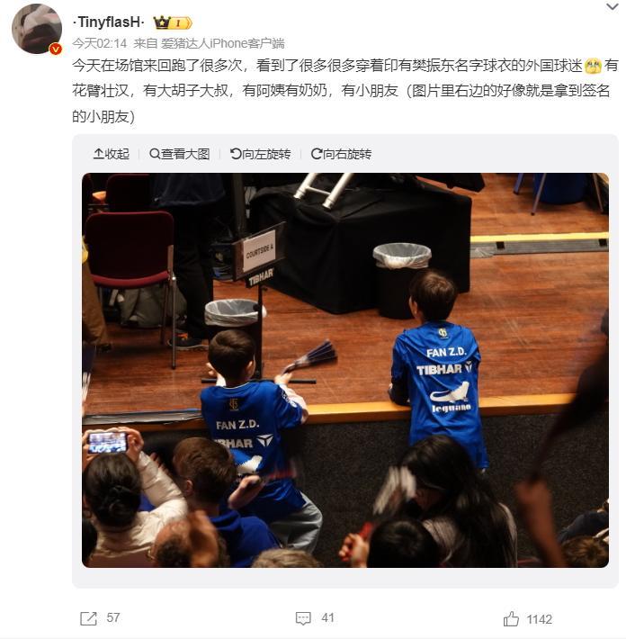Click the repost share icon
Image resolution: width=626 pixels, height=639 pixels.
click(x=88, y=618)
